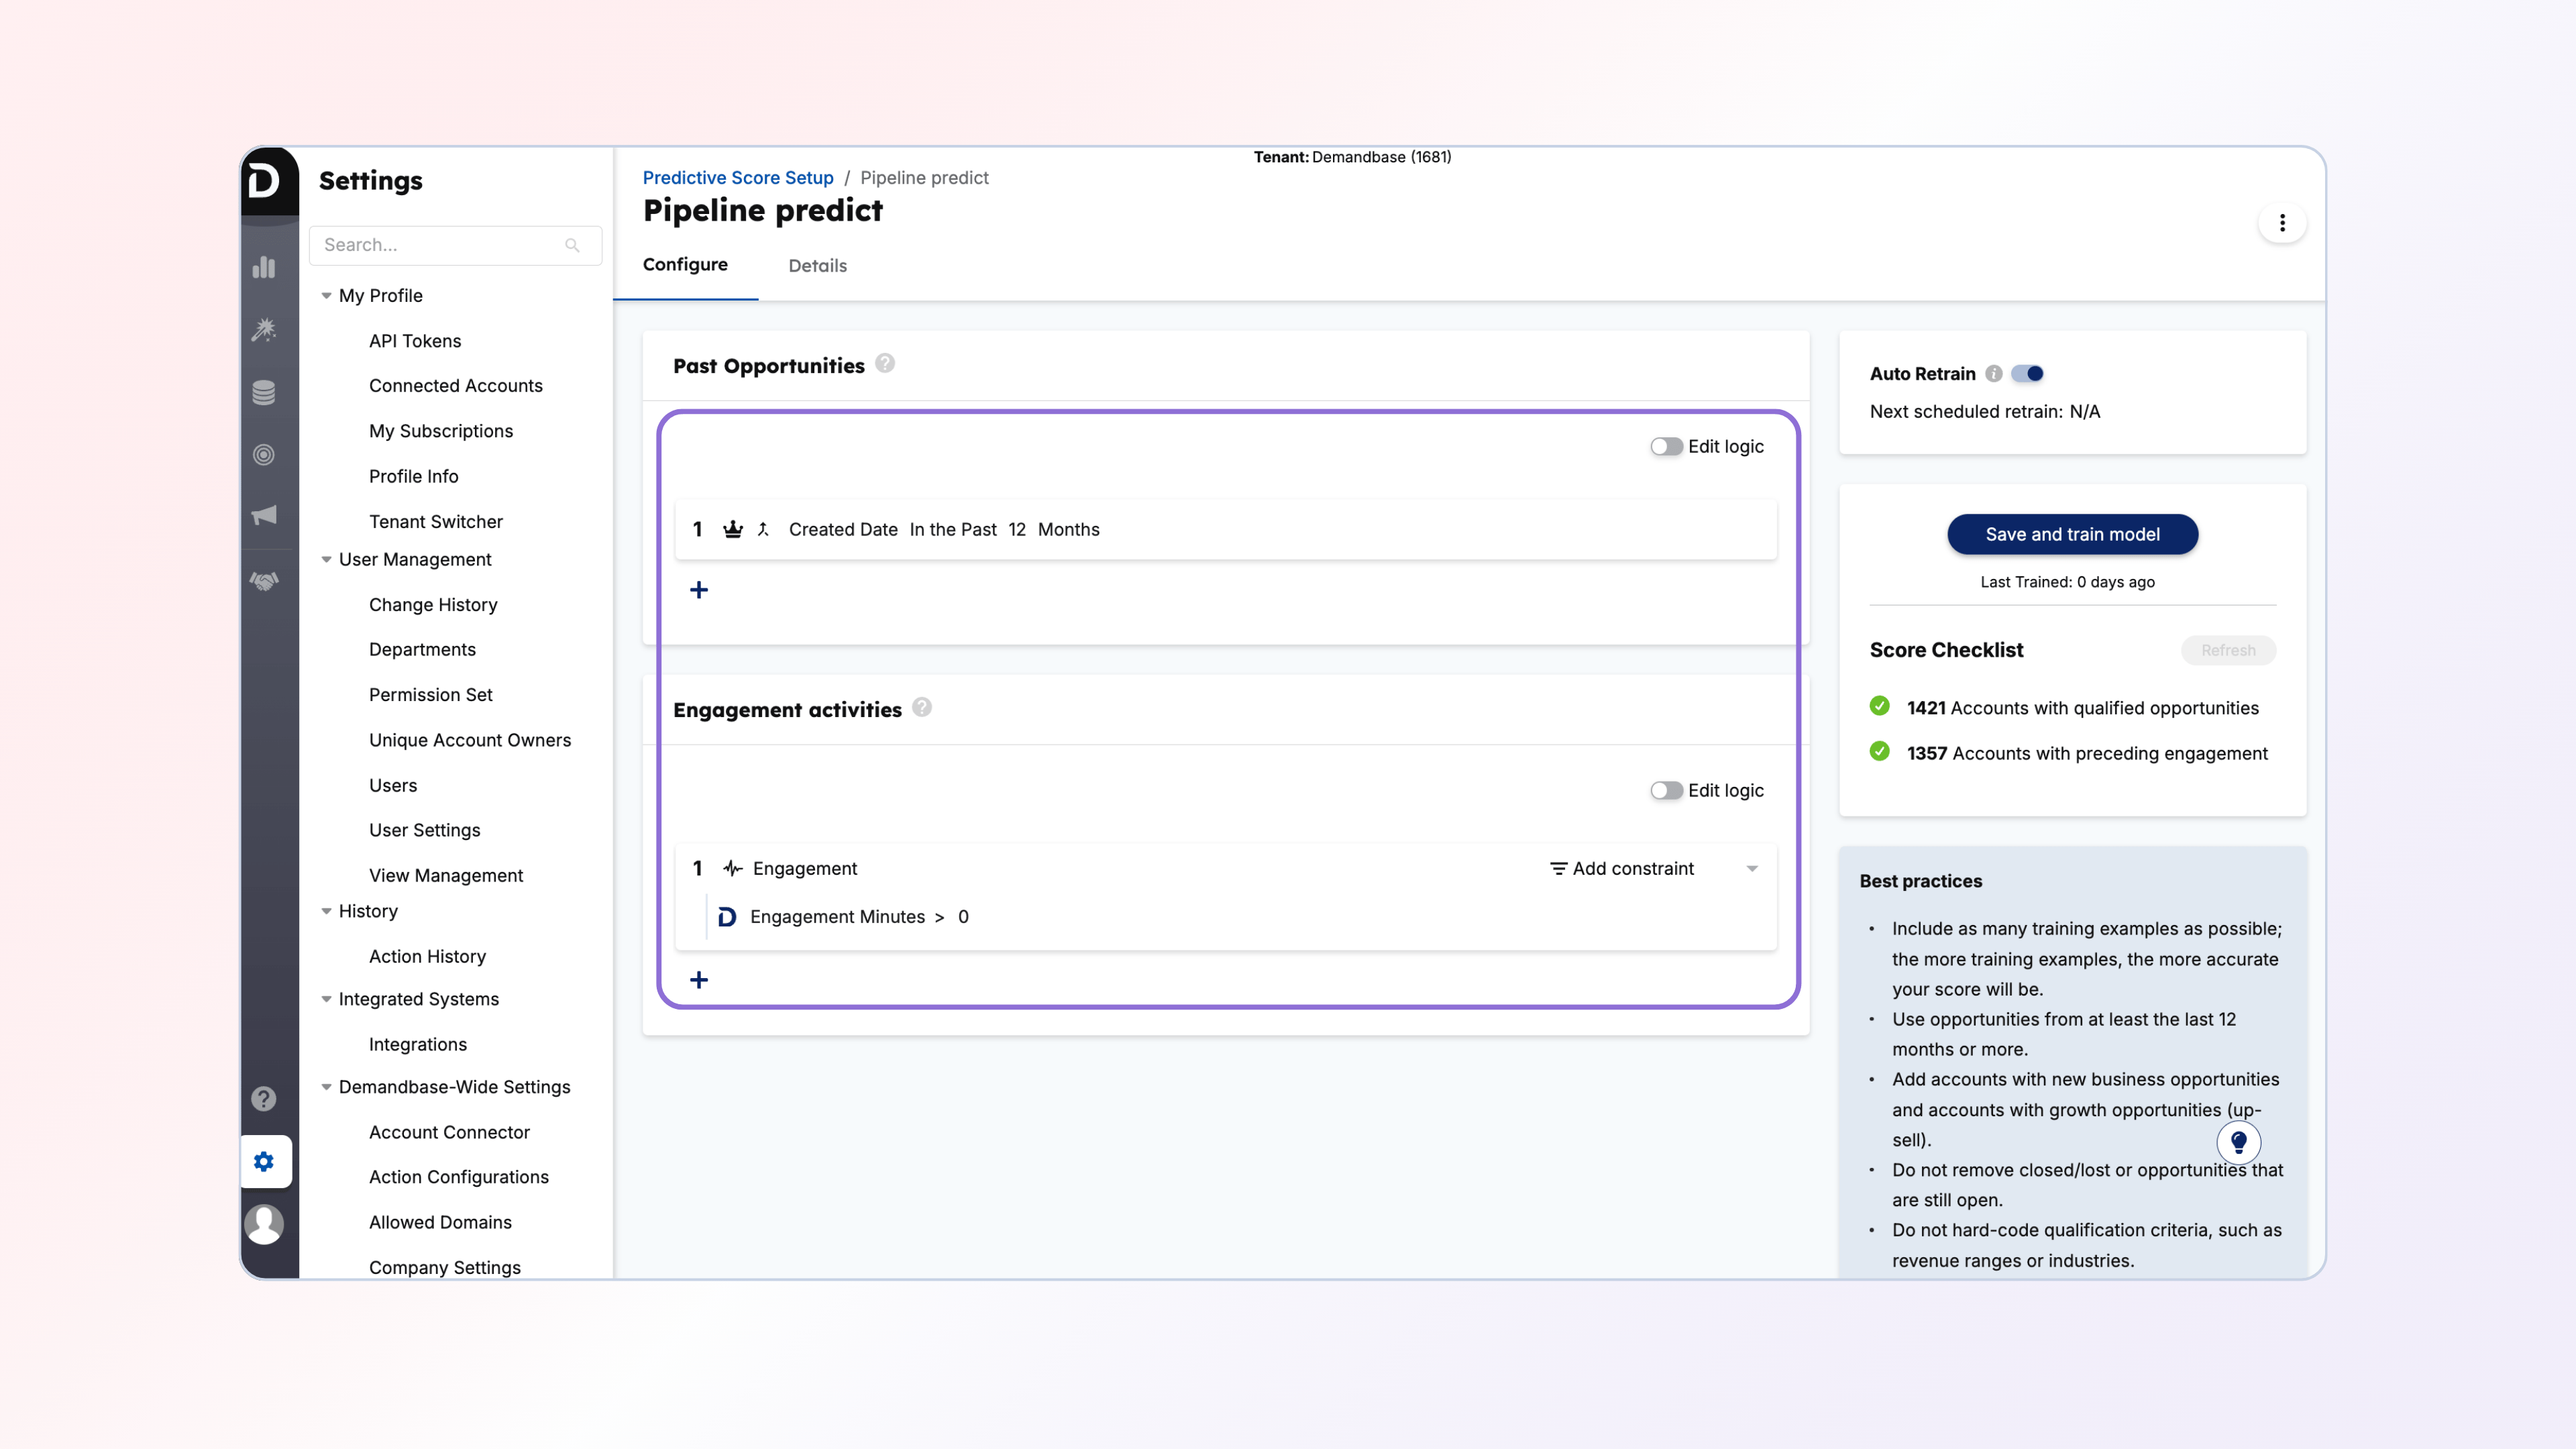The image size is (2576, 1449).
Task: Toggle the Auto Retrain switch
Action: pos(2028,373)
